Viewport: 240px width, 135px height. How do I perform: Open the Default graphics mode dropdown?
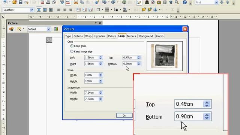point(48,29)
